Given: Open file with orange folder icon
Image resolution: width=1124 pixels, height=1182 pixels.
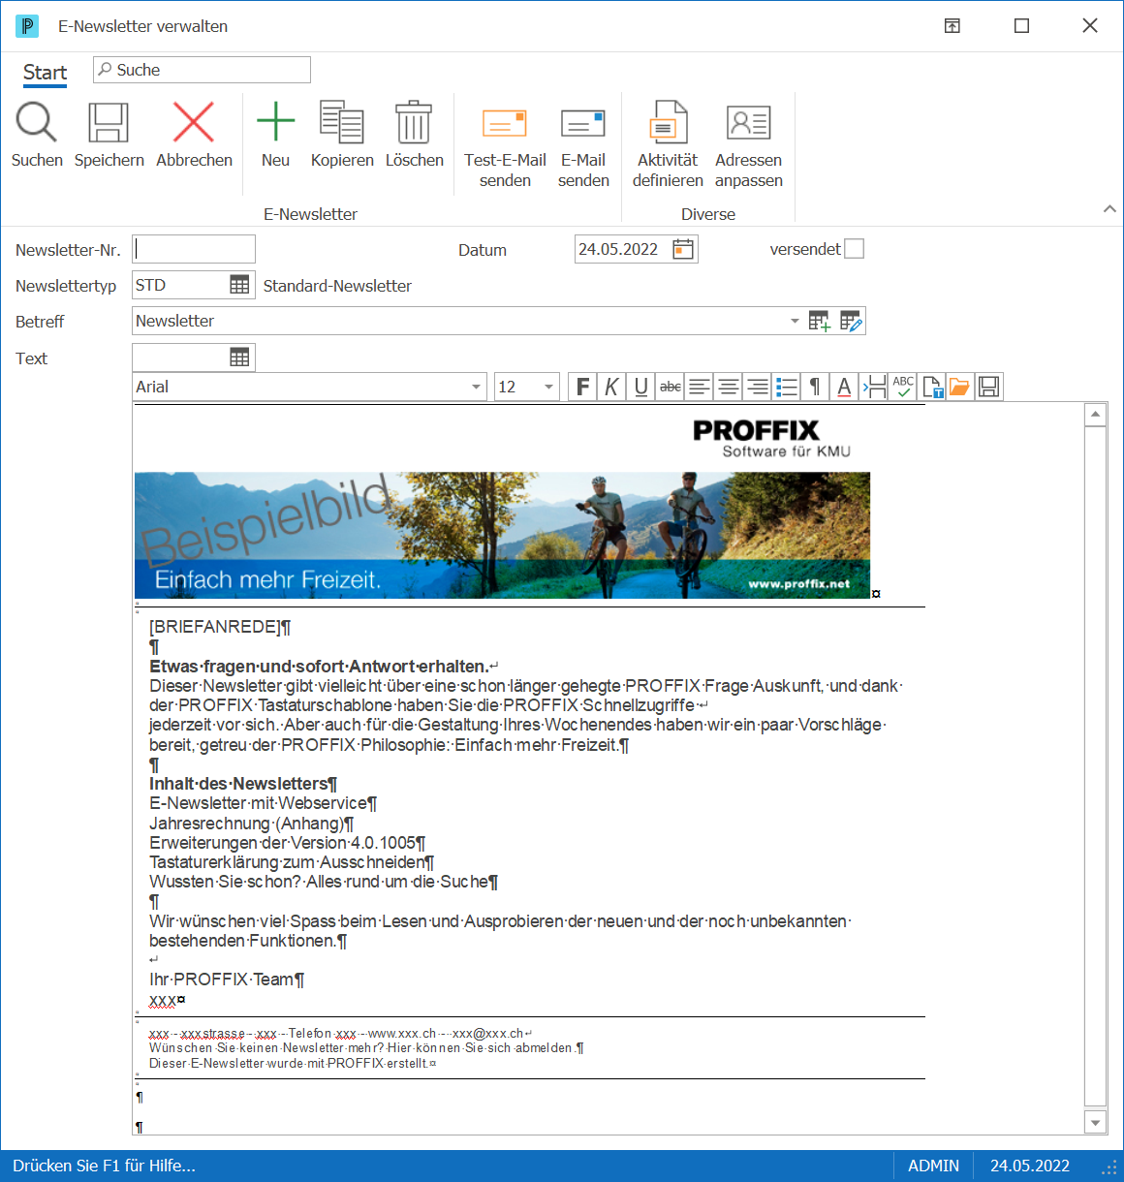Looking at the screenshot, I should click(x=959, y=387).
